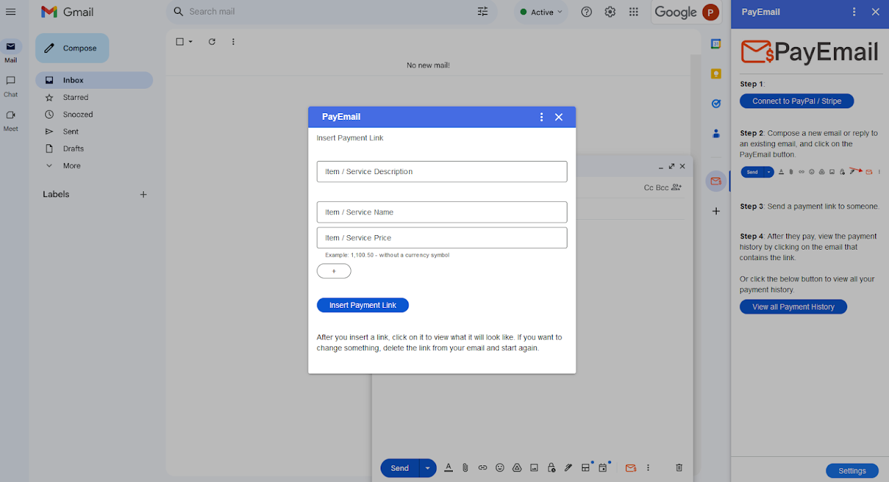Choose a layout in compose toolbar
This screenshot has width=889, height=482.
(585, 468)
